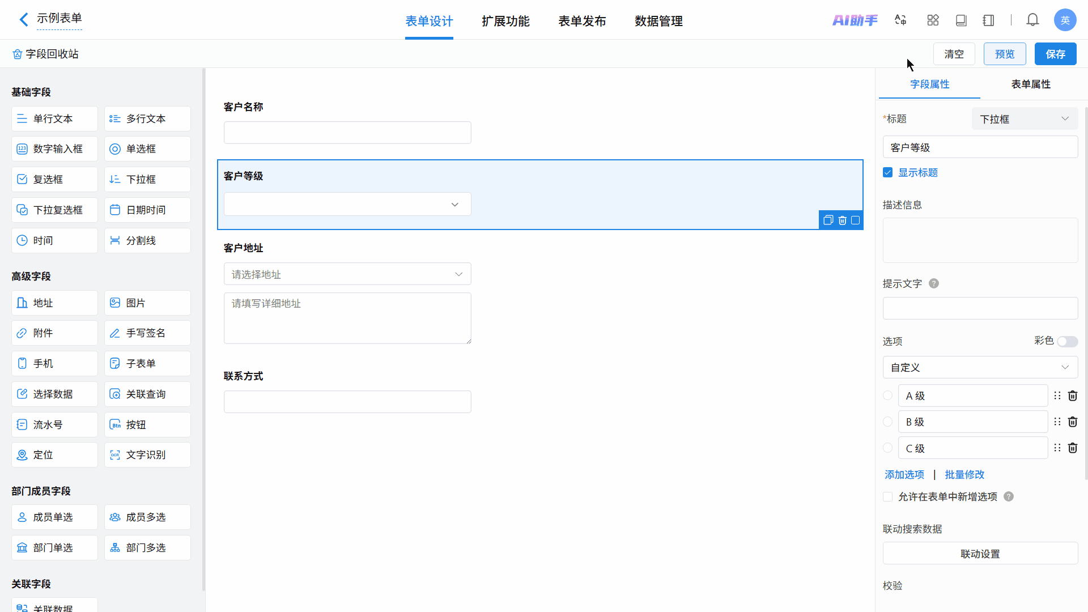This screenshot has height=612, width=1088.
Task: Switch to the 表单属性 tab
Action: (x=1030, y=84)
